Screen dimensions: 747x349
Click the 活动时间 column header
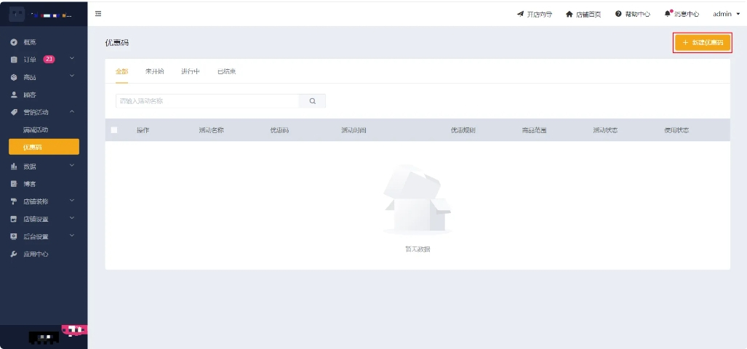(353, 130)
